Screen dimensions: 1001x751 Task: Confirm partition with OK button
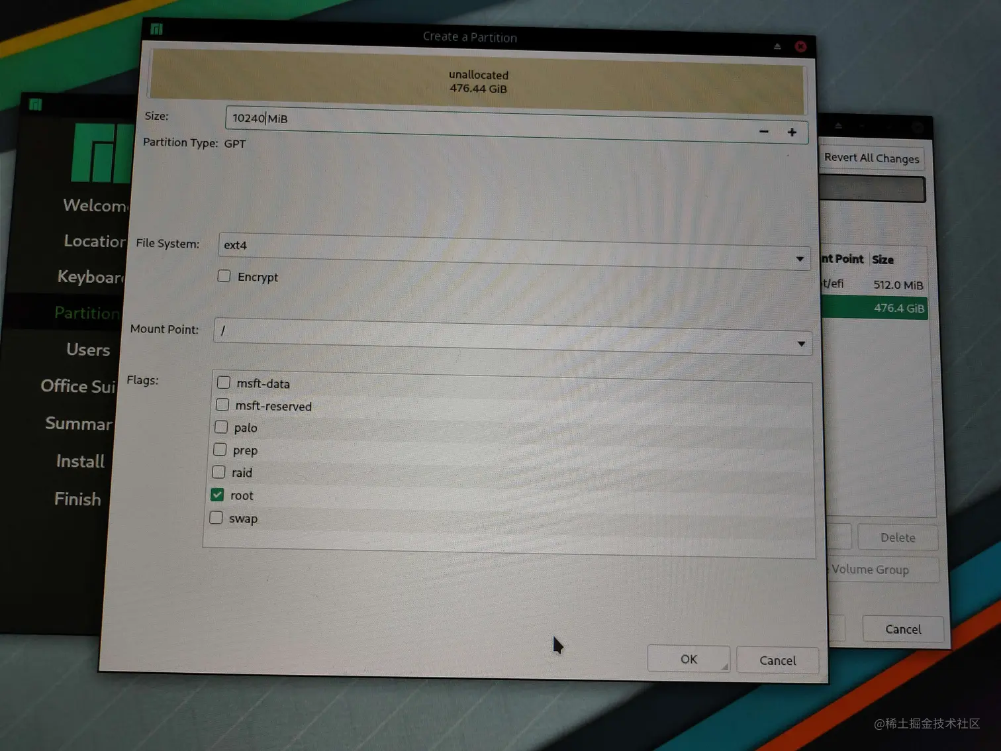pyautogui.click(x=689, y=659)
